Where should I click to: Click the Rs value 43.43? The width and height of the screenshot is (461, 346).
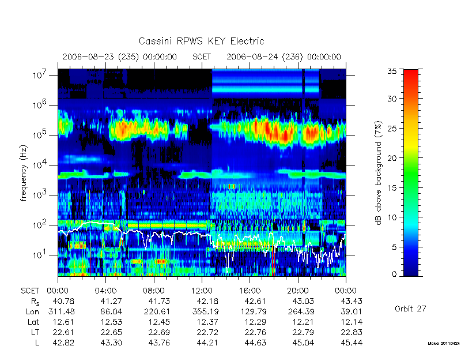352,301
